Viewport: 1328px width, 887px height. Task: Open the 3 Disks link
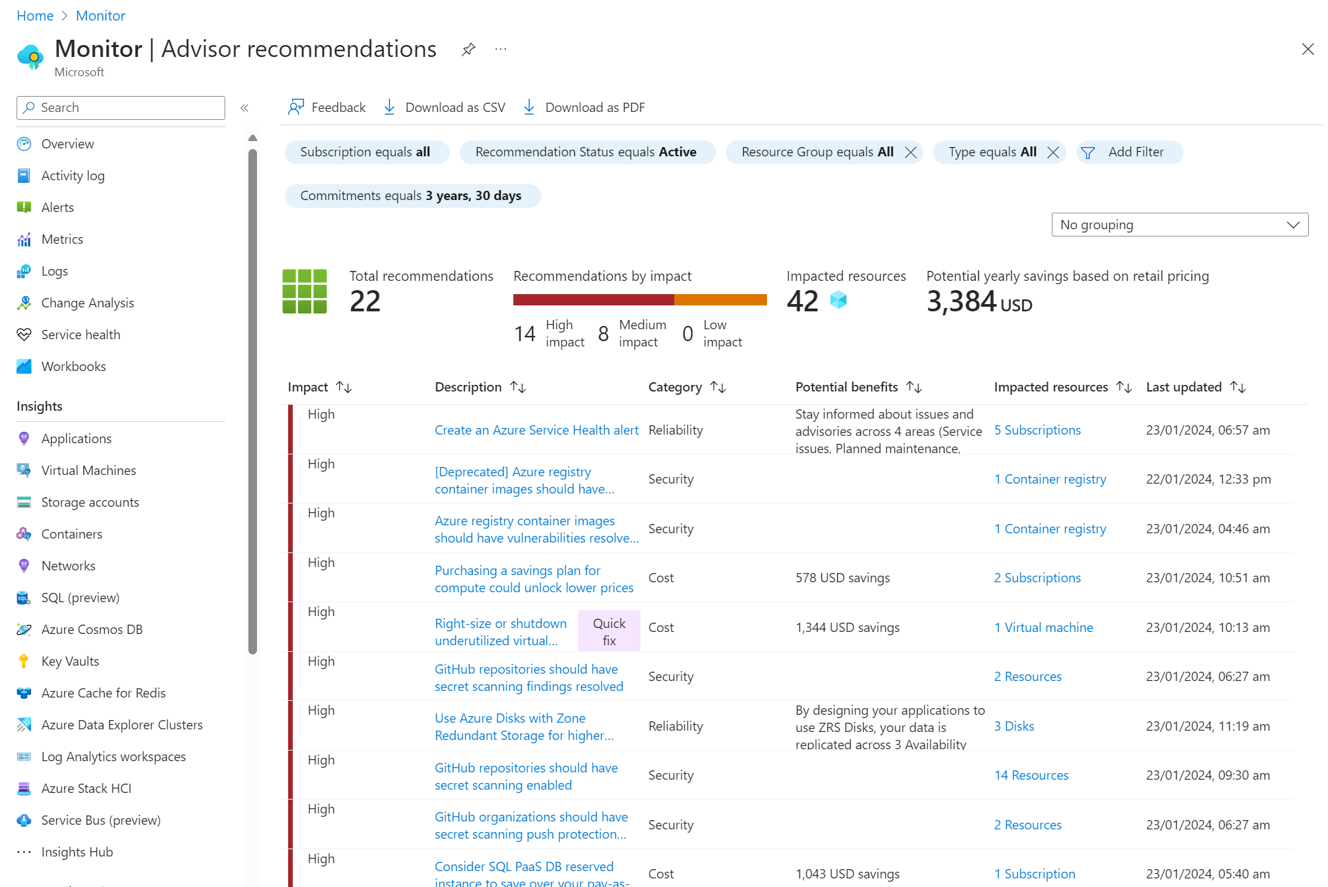pyautogui.click(x=1014, y=726)
